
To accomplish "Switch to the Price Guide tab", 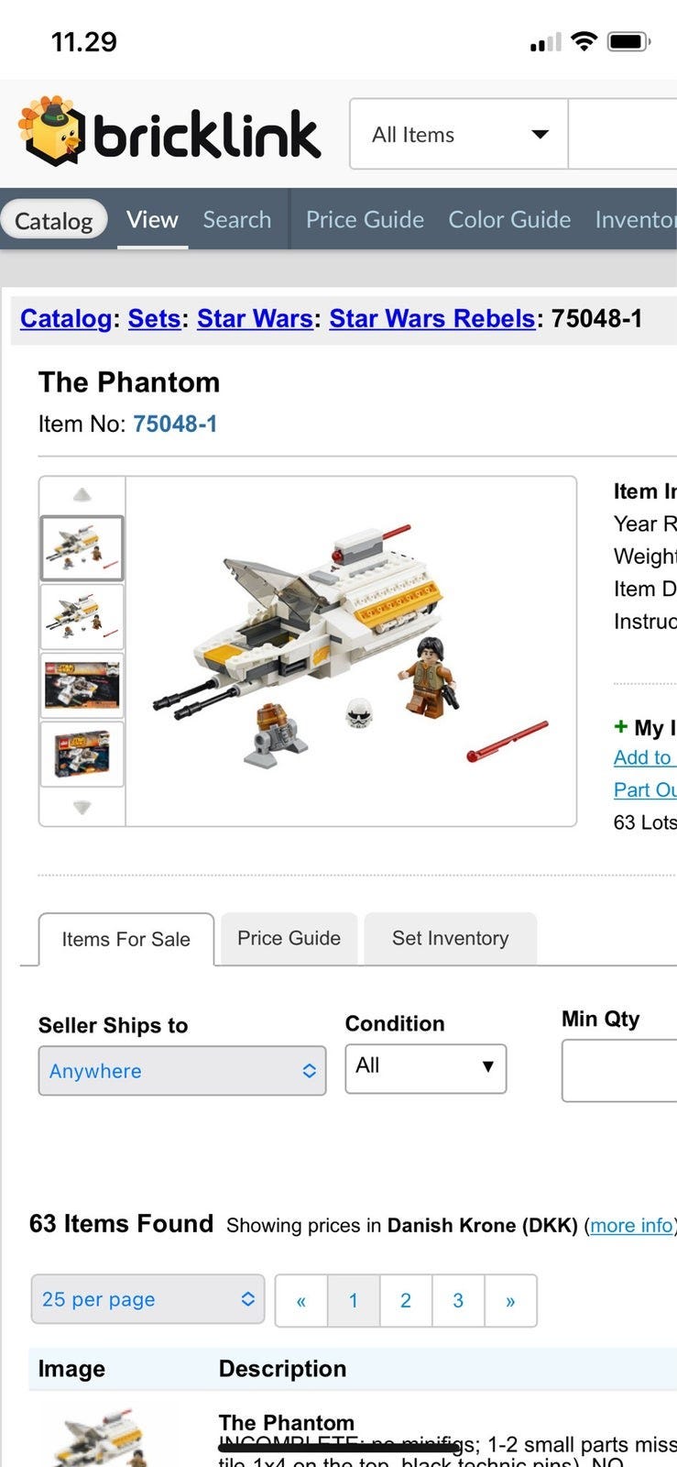I will 289,938.
